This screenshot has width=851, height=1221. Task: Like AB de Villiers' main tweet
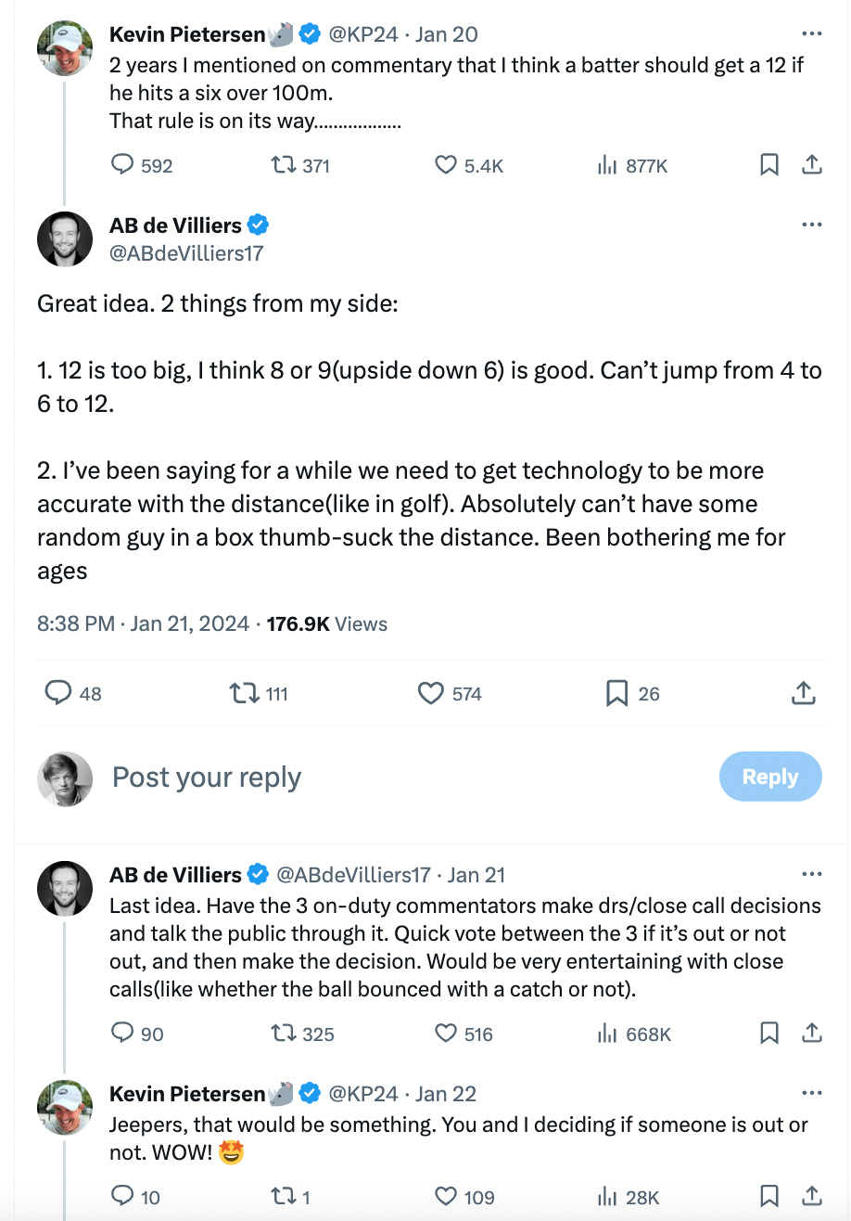(x=431, y=693)
